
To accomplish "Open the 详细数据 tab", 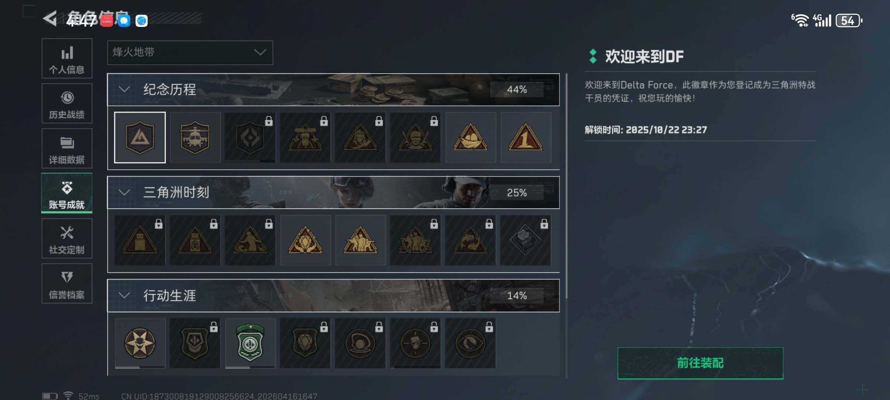I will pos(67,148).
